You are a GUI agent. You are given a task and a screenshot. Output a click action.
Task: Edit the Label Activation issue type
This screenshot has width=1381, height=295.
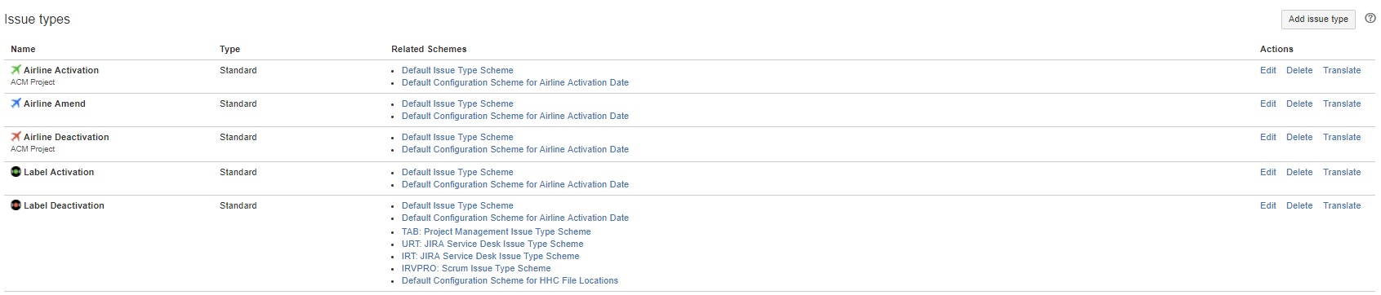(x=1267, y=173)
